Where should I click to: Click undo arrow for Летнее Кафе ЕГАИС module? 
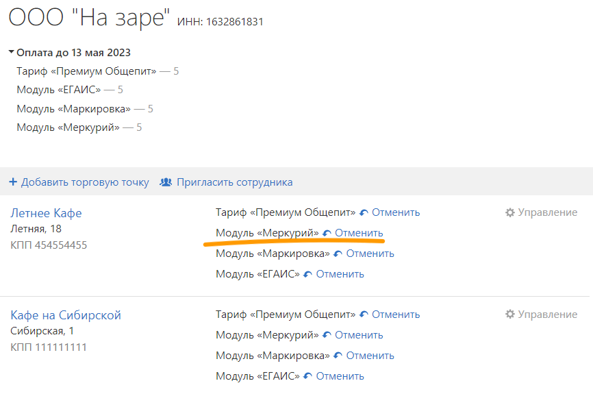pos(308,274)
